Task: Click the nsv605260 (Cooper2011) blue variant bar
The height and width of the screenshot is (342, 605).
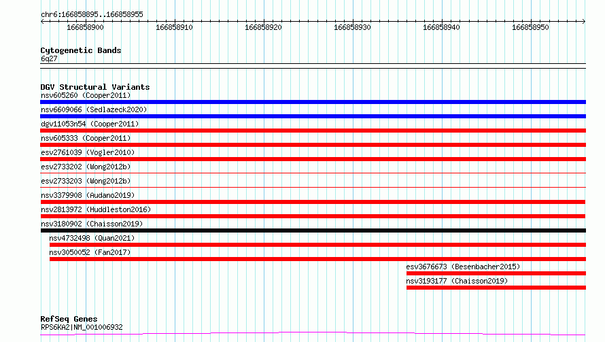Action: 313,102
